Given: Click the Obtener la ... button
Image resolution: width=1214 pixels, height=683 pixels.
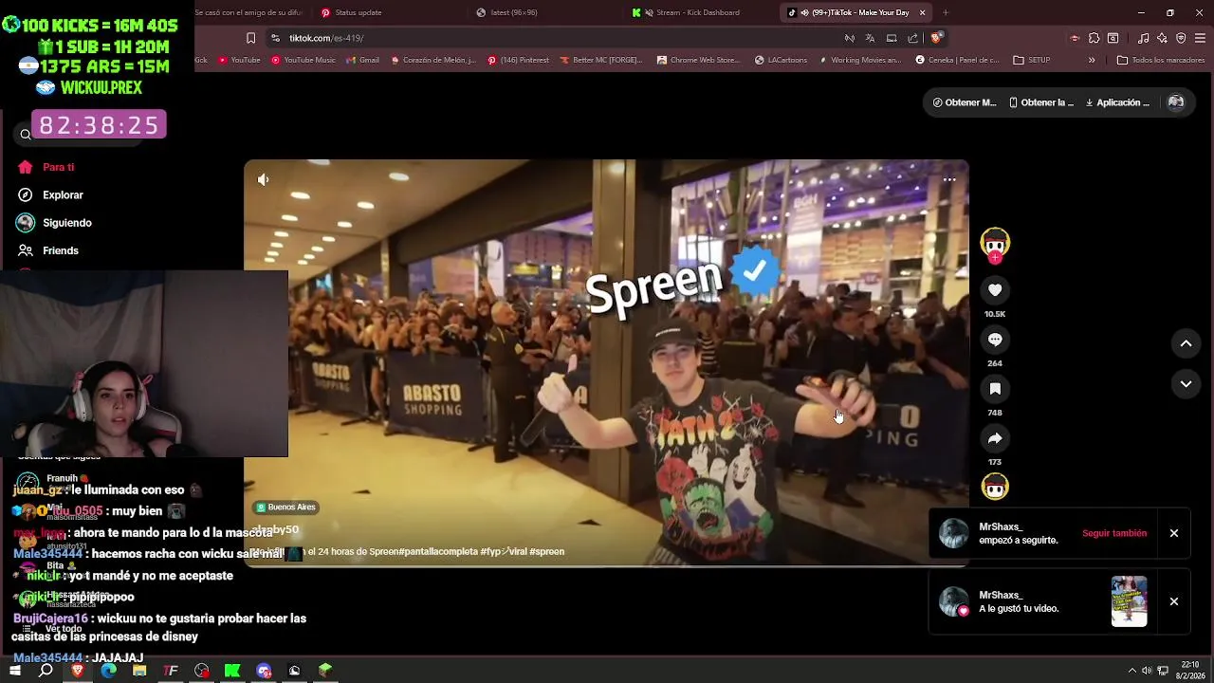Looking at the screenshot, I should 1041,102.
